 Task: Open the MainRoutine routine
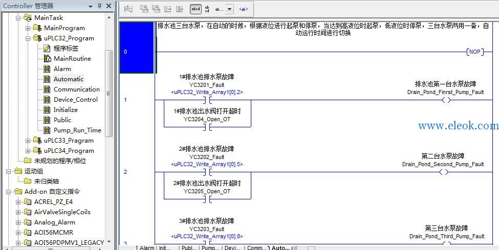coord(72,58)
